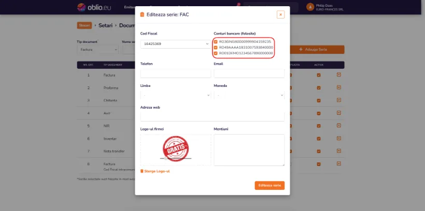
Task: Open Cod Fiscal dropdown showing 16425369
Action: coord(176,44)
